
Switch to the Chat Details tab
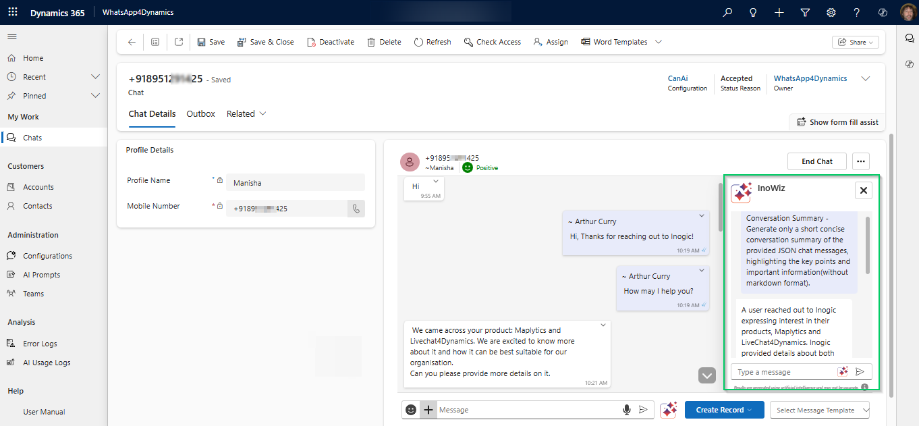152,114
